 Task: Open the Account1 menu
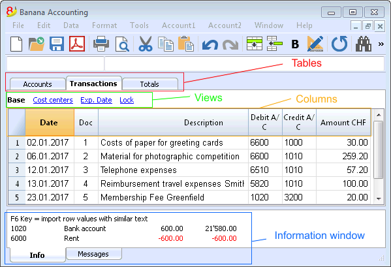[179, 25]
